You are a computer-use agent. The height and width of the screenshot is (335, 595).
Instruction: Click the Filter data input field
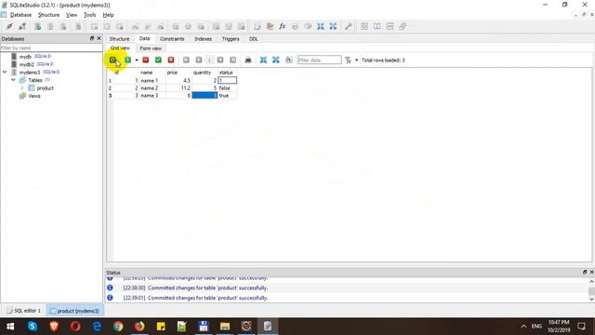click(x=319, y=60)
